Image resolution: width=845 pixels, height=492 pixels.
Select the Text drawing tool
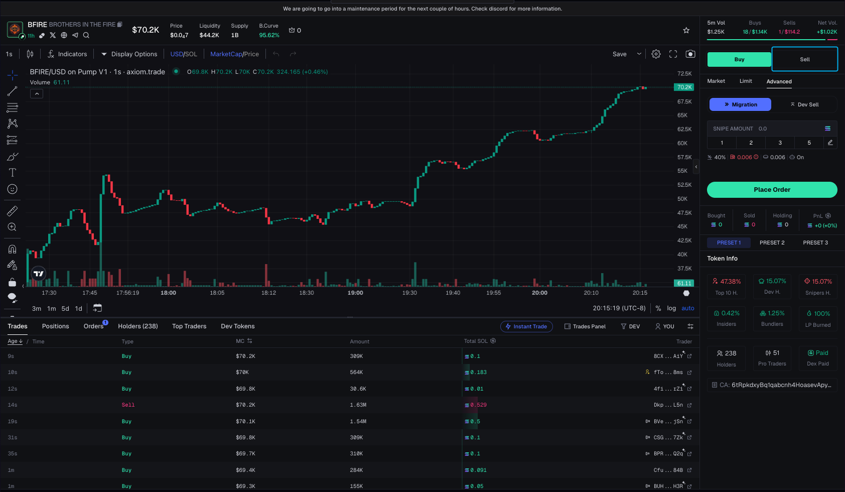[x=13, y=173]
